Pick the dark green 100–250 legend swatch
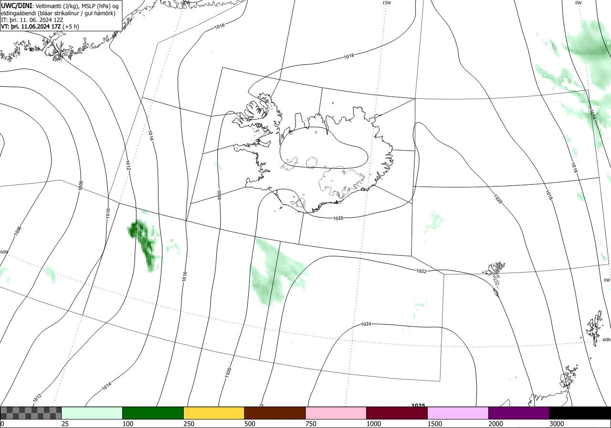 pyautogui.click(x=153, y=413)
